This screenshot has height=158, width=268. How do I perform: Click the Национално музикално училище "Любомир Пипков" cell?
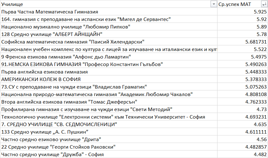click(66, 27)
